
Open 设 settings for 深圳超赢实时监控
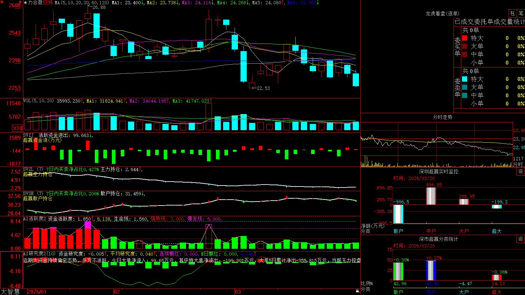point(520,171)
